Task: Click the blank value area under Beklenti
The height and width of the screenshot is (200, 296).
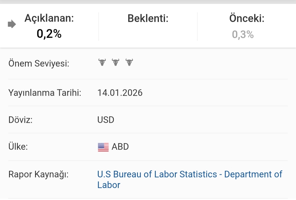Action: (x=148, y=34)
